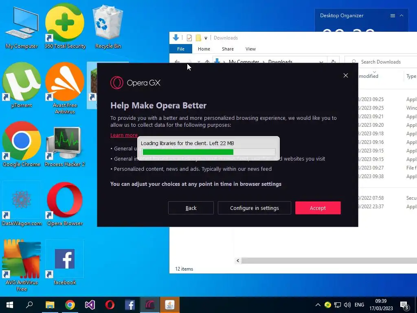
Task: Sort by Type column header
Action: 411,76
